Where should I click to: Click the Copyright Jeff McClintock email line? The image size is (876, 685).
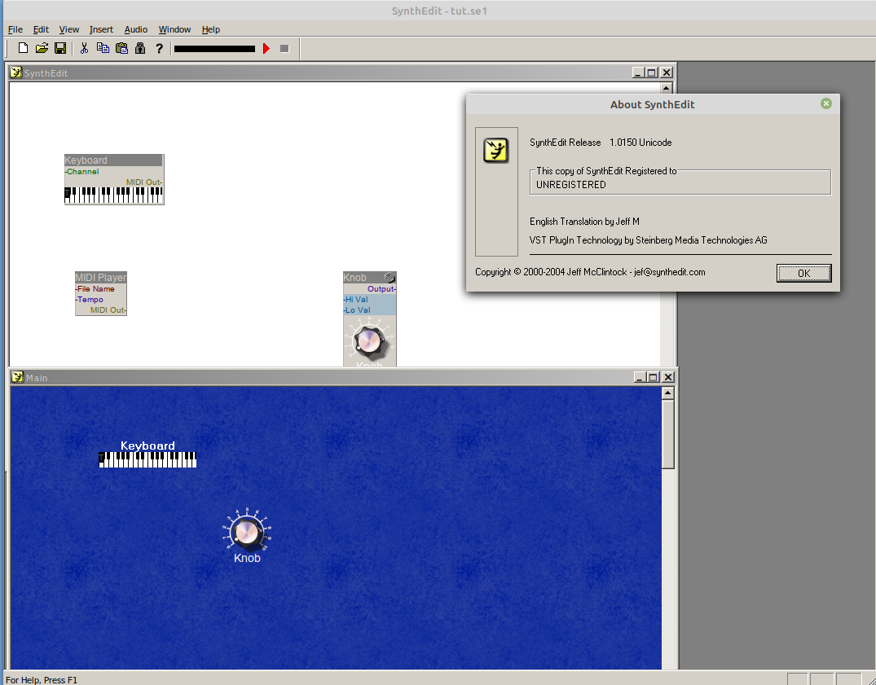tap(590, 272)
